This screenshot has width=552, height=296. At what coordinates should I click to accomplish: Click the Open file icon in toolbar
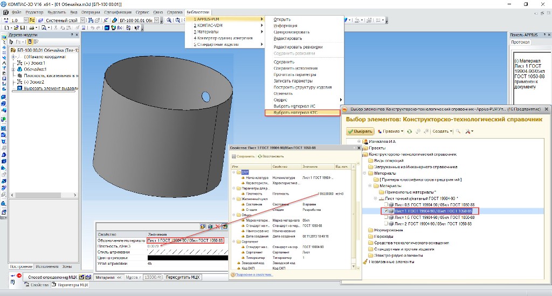point(17,27)
